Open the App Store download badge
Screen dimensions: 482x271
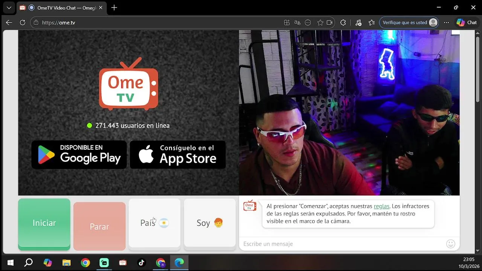click(178, 155)
